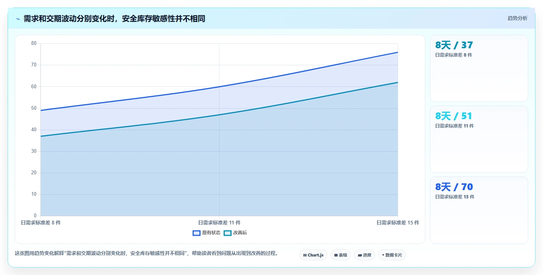Image resolution: width=543 pixels, height=275 pixels.
Task: Open the 8天 / 51 data card
Action: (479, 139)
